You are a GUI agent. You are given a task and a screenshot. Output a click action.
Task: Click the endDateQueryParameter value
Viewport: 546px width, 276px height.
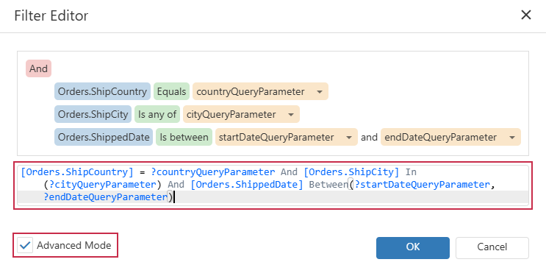(440, 137)
